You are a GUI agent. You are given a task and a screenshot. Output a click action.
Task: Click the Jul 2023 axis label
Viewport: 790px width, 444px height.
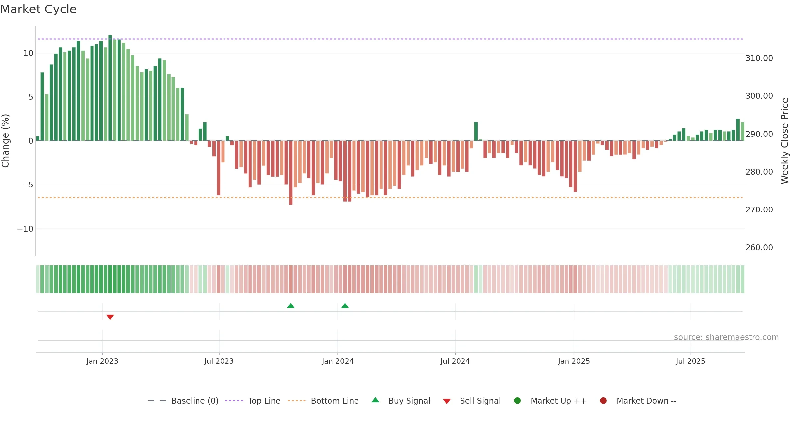pyautogui.click(x=219, y=361)
